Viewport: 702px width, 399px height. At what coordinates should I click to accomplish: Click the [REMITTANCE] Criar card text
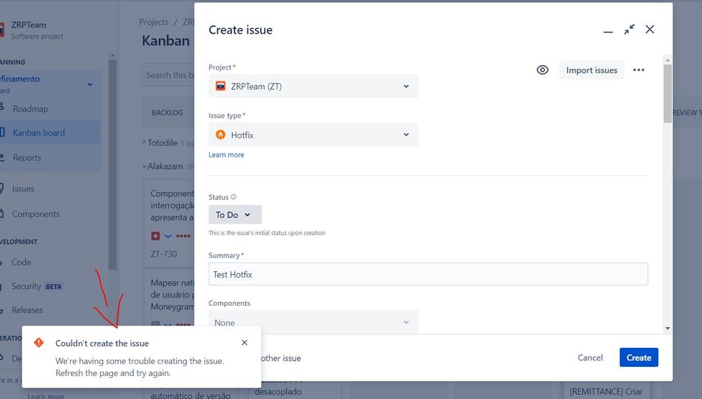coord(606,391)
